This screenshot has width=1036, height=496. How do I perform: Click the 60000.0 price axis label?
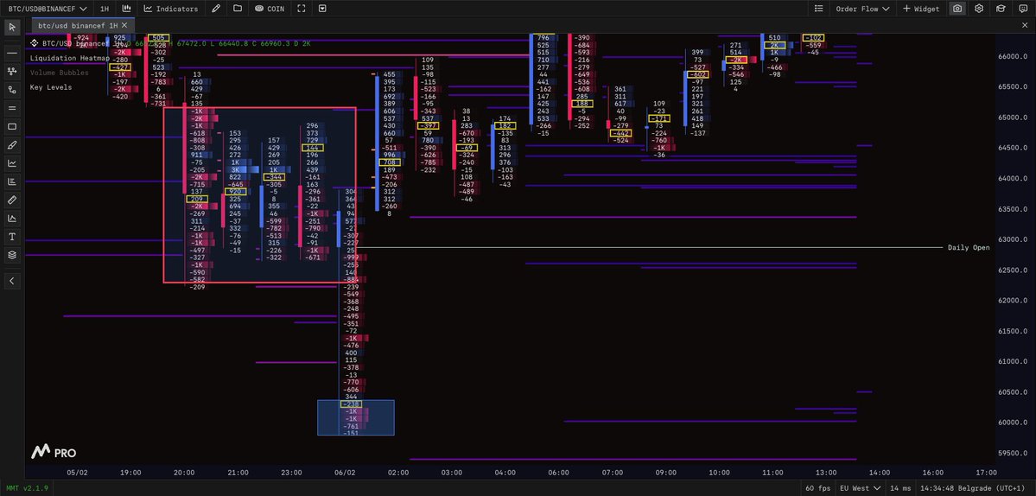(x=1014, y=423)
